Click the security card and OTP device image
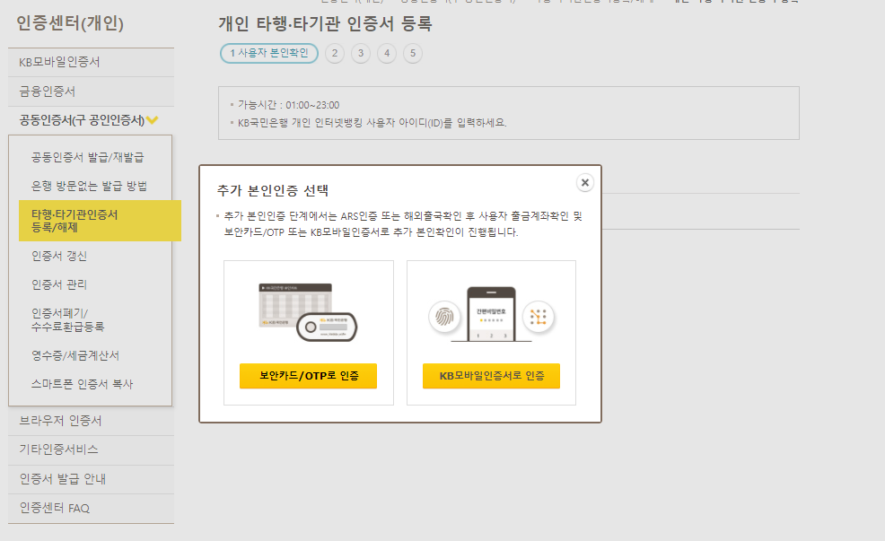885x541 pixels. coord(308,312)
